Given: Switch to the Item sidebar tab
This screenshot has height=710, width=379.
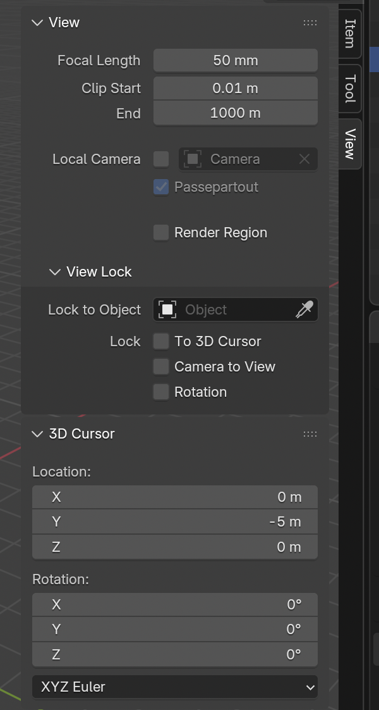Looking at the screenshot, I should pyautogui.click(x=350, y=33).
